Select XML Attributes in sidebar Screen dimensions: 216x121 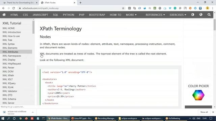tap(16, 52)
